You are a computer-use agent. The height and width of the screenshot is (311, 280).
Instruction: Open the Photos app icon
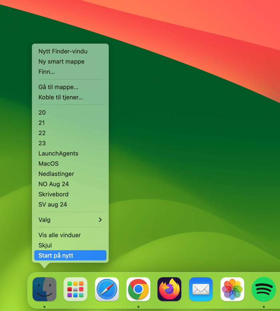[232, 289]
